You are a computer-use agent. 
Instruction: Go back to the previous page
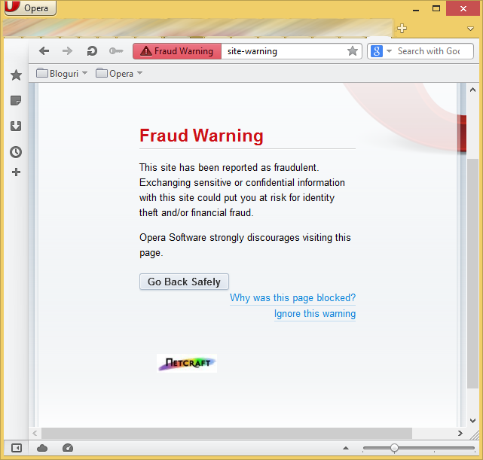click(x=44, y=50)
